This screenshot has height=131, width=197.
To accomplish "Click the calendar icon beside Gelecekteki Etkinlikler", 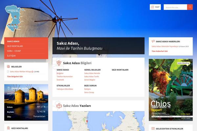I will coord(153,128).
